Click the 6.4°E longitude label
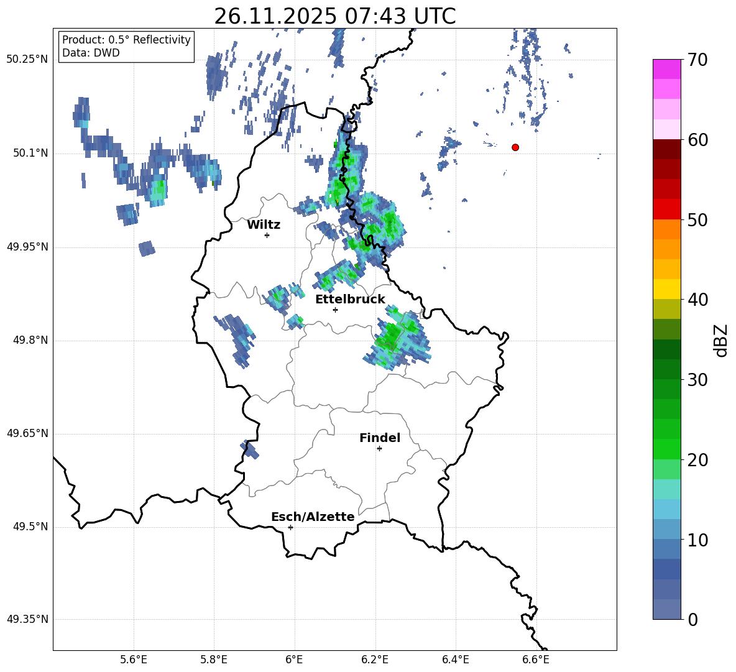 pyautogui.click(x=455, y=660)
